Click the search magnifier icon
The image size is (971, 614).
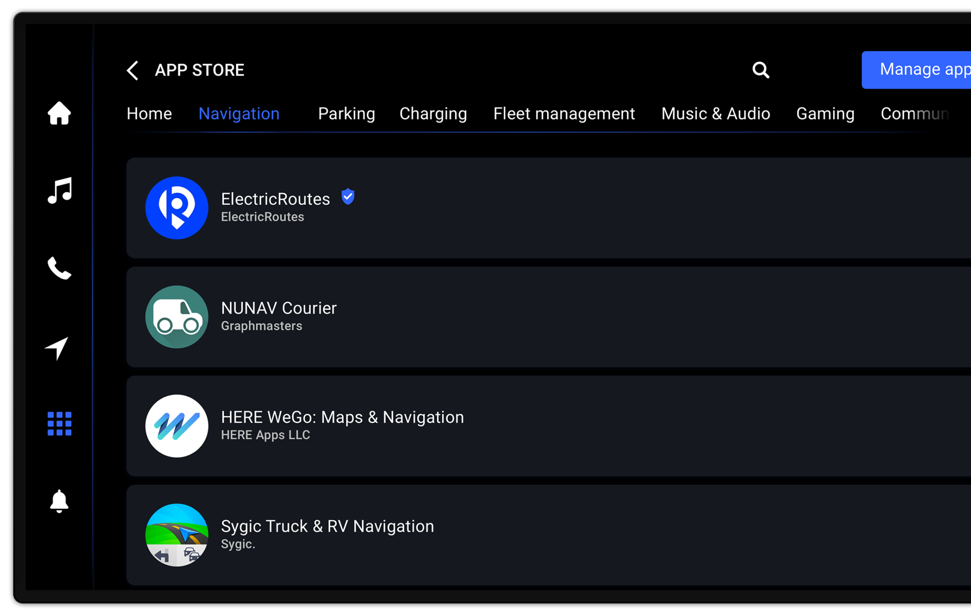tap(760, 70)
